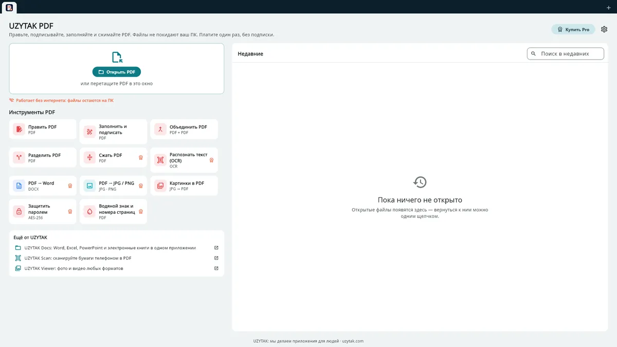Visit the uzytak.com footer link

point(353,341)
